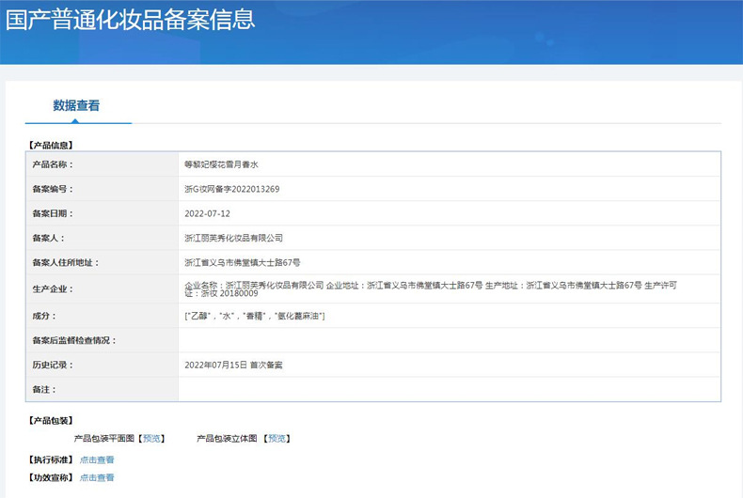Click the 备案日期 value 2022-07-12

click(207, 214)
